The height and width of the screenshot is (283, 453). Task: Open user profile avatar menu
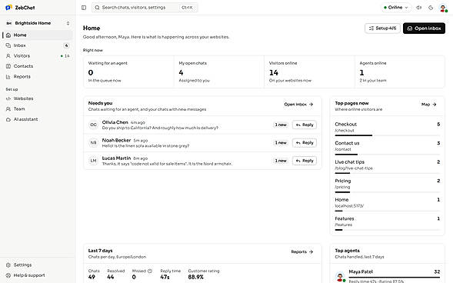pos(443,8)
